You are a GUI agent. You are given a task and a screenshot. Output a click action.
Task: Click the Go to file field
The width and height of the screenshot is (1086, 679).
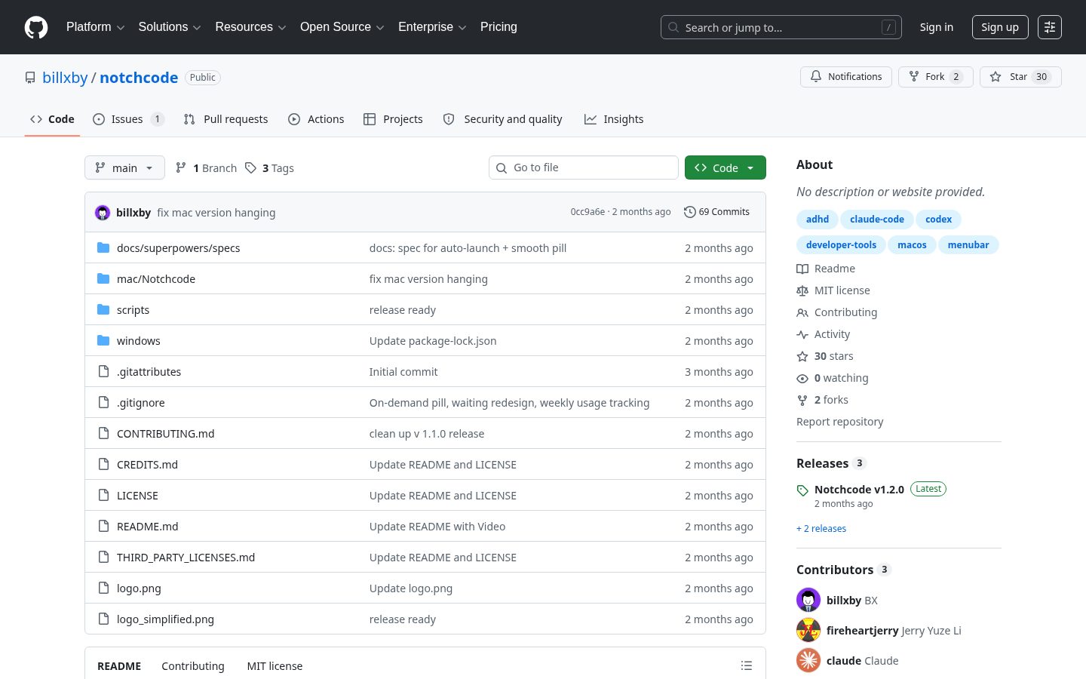584,167
